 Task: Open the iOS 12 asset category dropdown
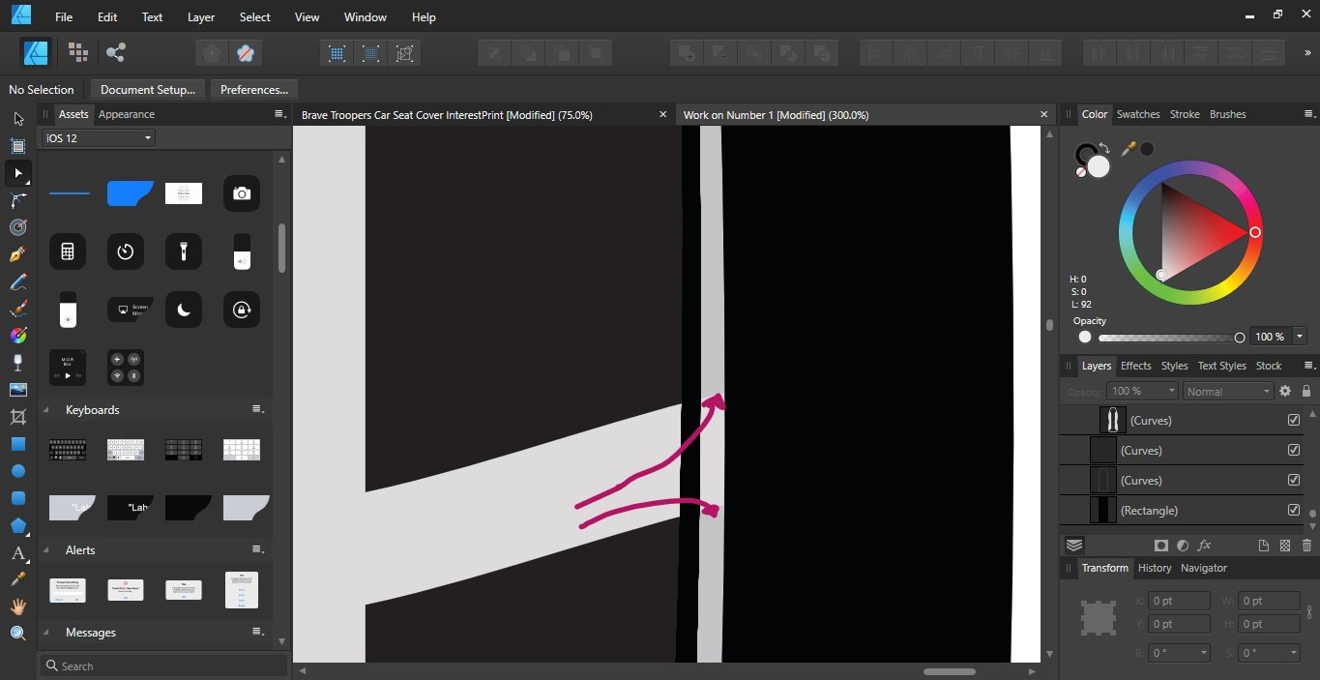99,138
